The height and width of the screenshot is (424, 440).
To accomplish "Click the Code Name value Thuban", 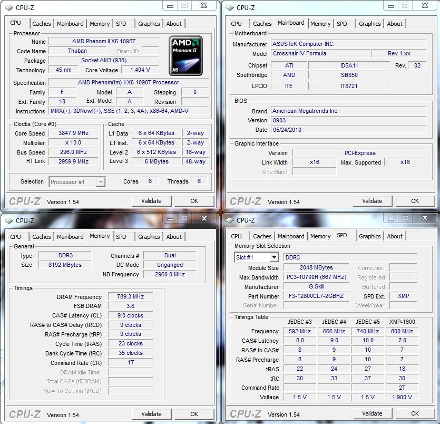I will [77, 51].
